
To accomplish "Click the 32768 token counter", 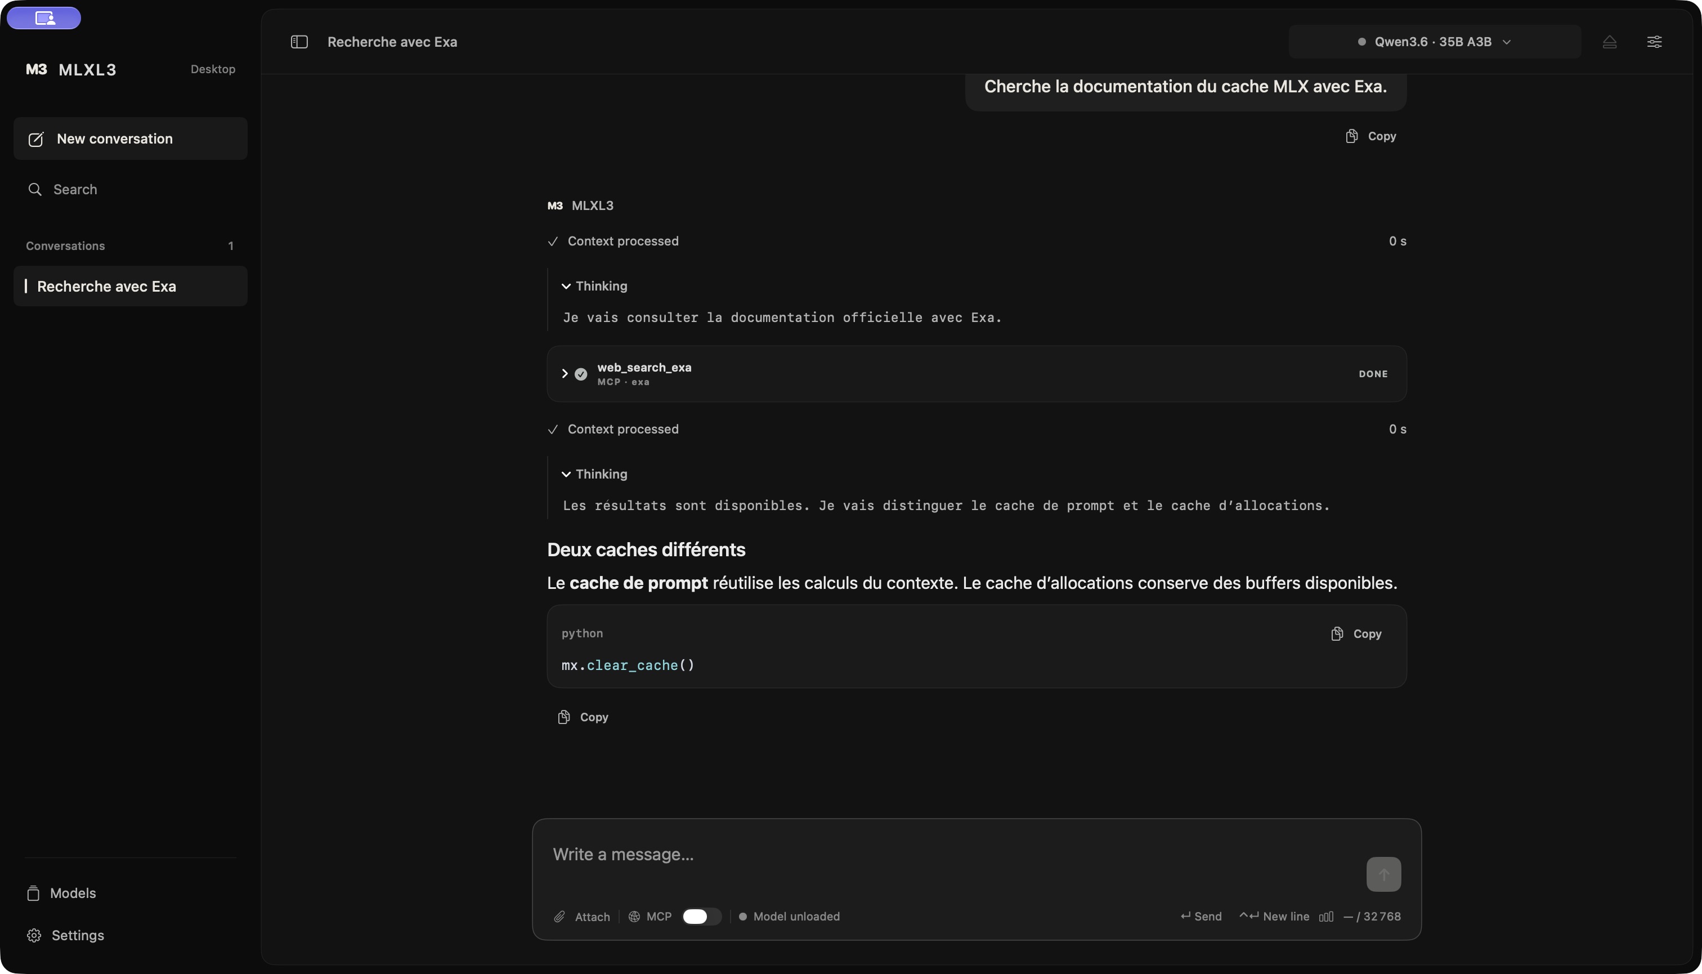I will [1372, 917].
